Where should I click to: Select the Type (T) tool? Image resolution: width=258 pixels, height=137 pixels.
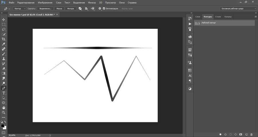click(x=4, y=93)
